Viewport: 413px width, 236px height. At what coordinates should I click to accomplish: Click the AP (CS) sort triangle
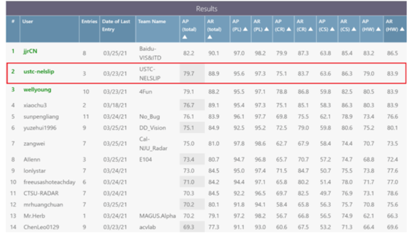click(x=332, y=29)
